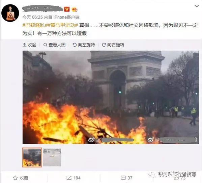Open the 37 comments section
This screenshot has width=202, height=183.
point(126,178)
